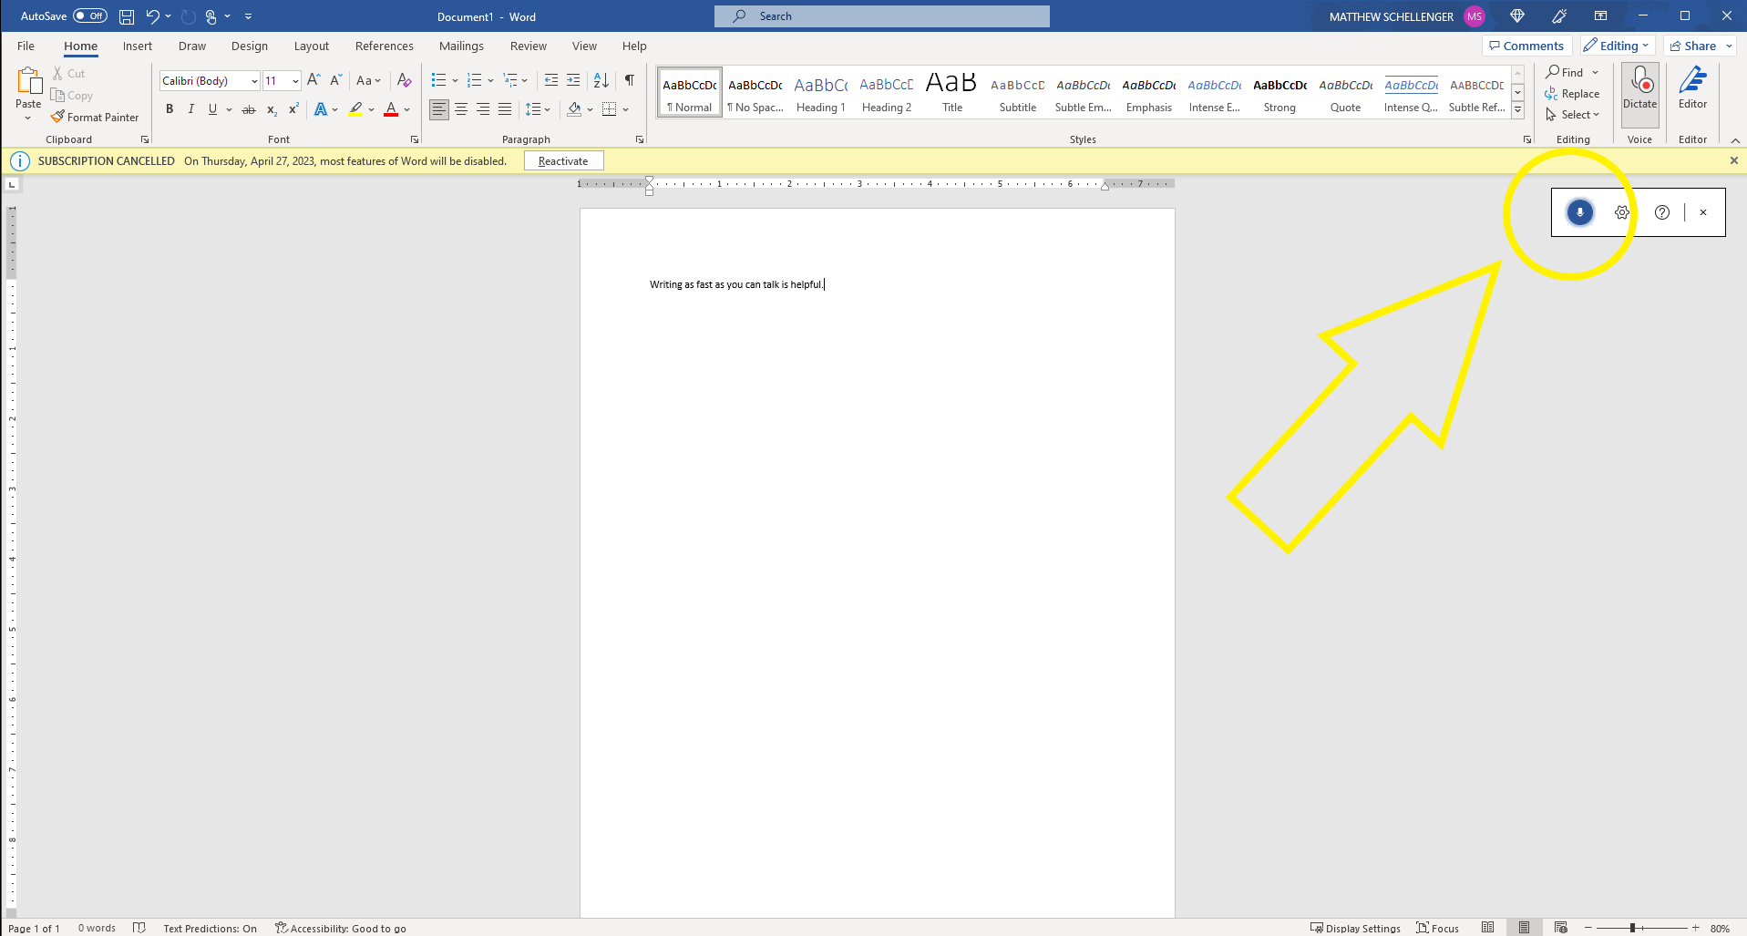Switch to Web Layout view icon
This screenshot has height=936, width=1747.
(x=1561, y=927)
